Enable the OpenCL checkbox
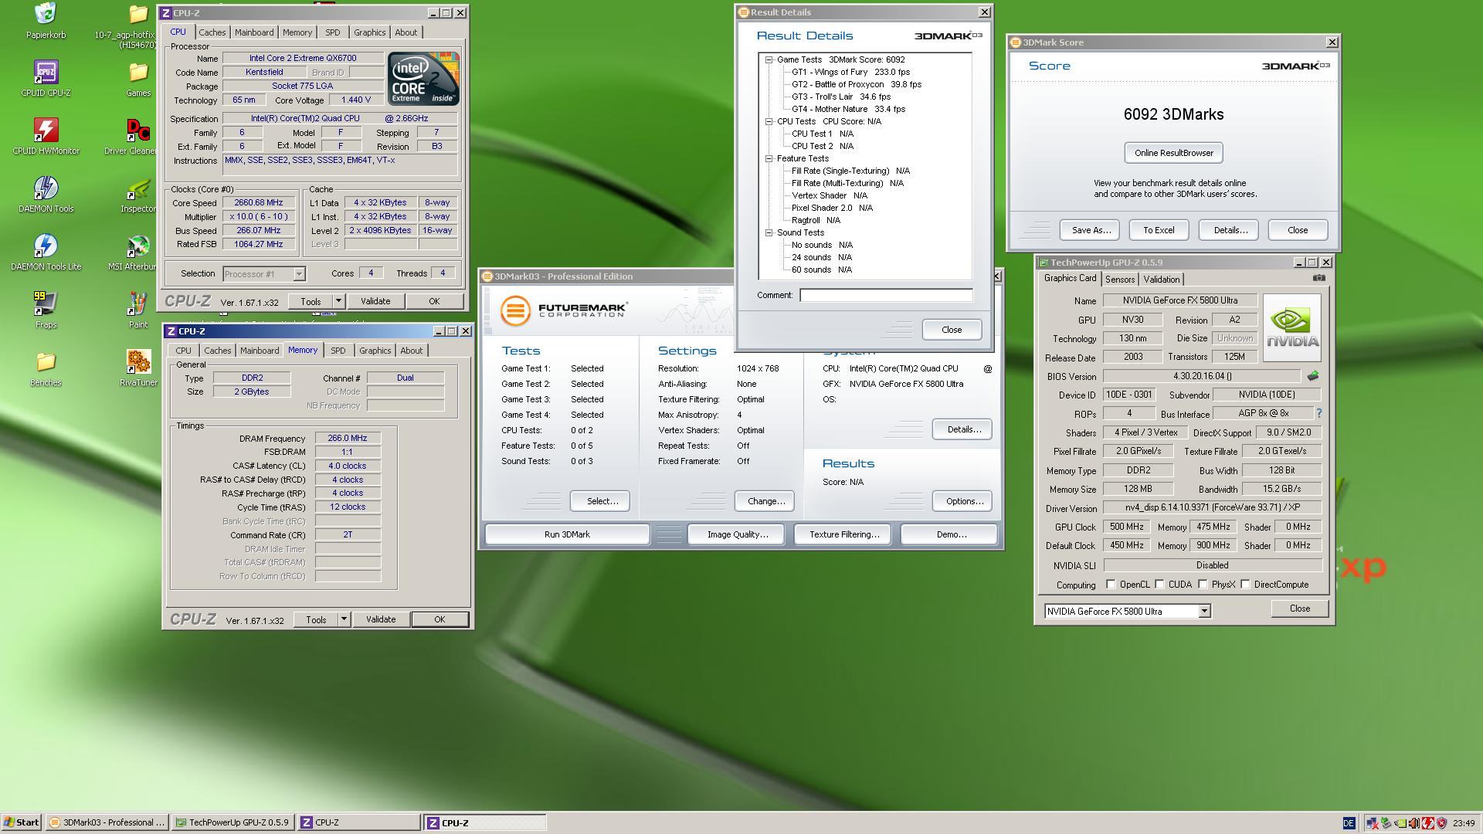This screenshot has height=834, width=1483. 1111,585
